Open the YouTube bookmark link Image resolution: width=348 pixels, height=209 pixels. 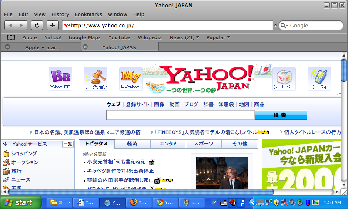pos(119,37)
